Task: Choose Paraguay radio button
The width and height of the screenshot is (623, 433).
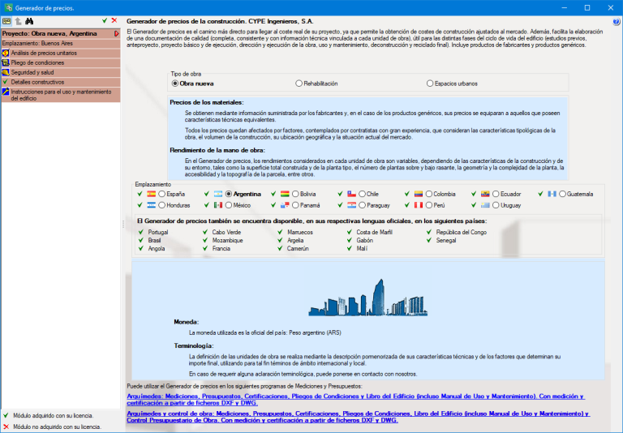Action: coord(362,205)
